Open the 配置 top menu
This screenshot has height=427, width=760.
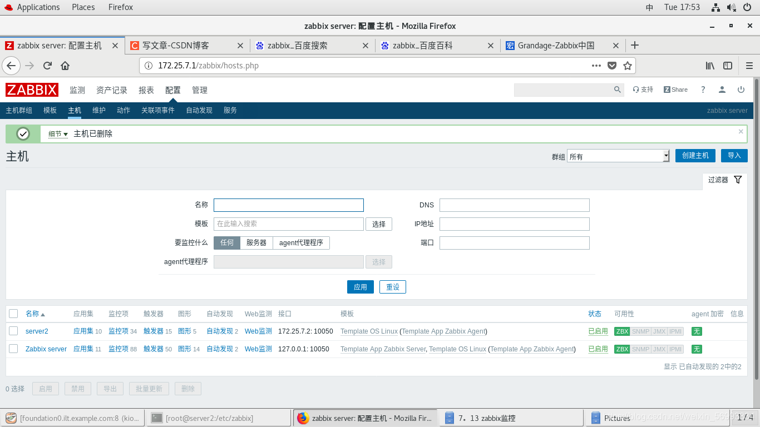(173, 90)
